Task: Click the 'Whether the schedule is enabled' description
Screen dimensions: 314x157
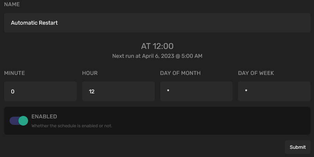Action: [x=72, y=126]
